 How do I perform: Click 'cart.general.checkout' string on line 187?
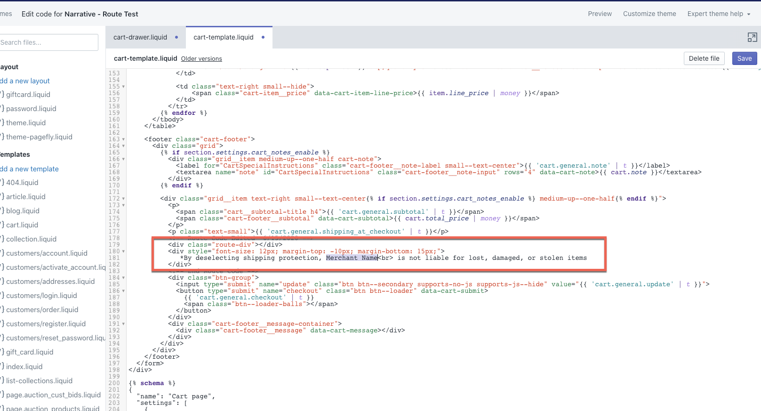pyautogui.click(x=241, y=298)
